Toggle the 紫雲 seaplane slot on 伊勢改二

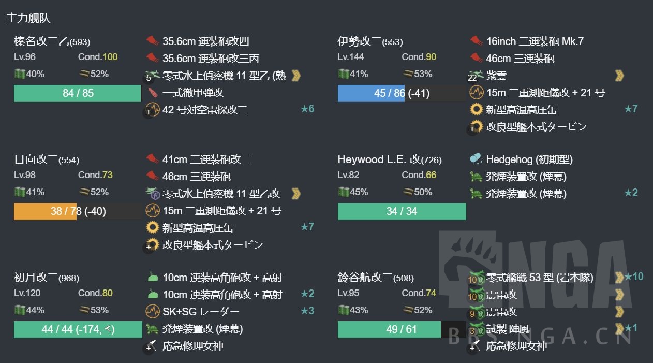[x=476, y=75]
